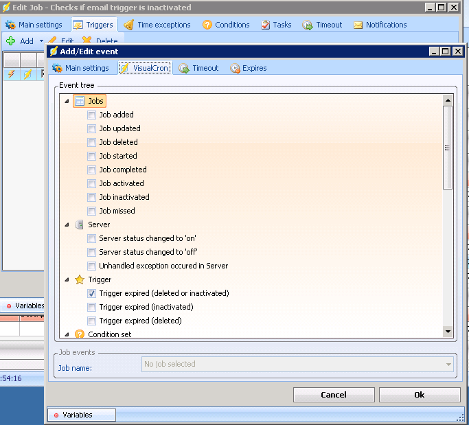Collapse the Jobs tree node
Viewport: 469px width, 425px height.
point(67,101)
